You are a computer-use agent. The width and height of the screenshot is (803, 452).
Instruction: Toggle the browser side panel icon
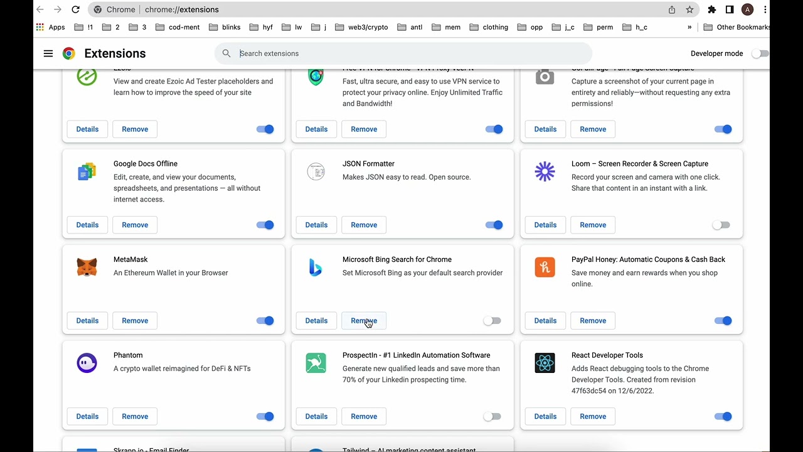tap(730, 9)
